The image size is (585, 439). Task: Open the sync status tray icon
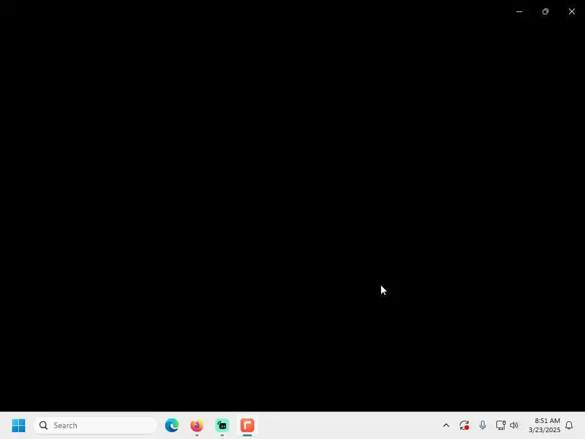tap(464, 425)
